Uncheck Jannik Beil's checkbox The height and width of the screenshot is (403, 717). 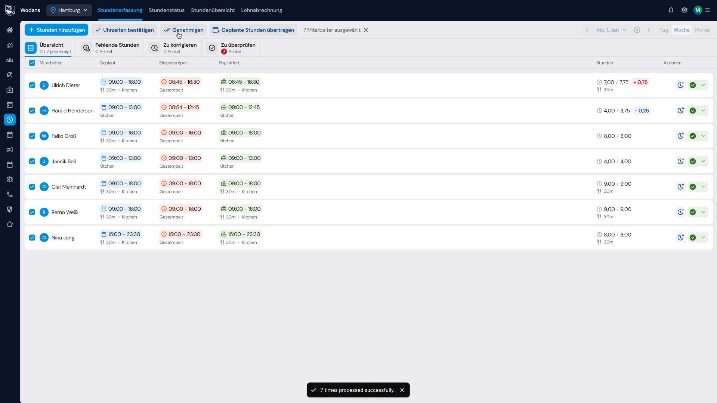pos(32,161)
